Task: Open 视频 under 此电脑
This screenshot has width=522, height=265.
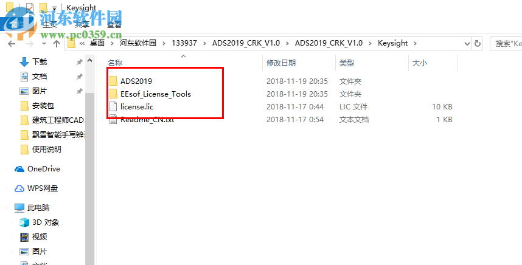Action: coord(40,237)
